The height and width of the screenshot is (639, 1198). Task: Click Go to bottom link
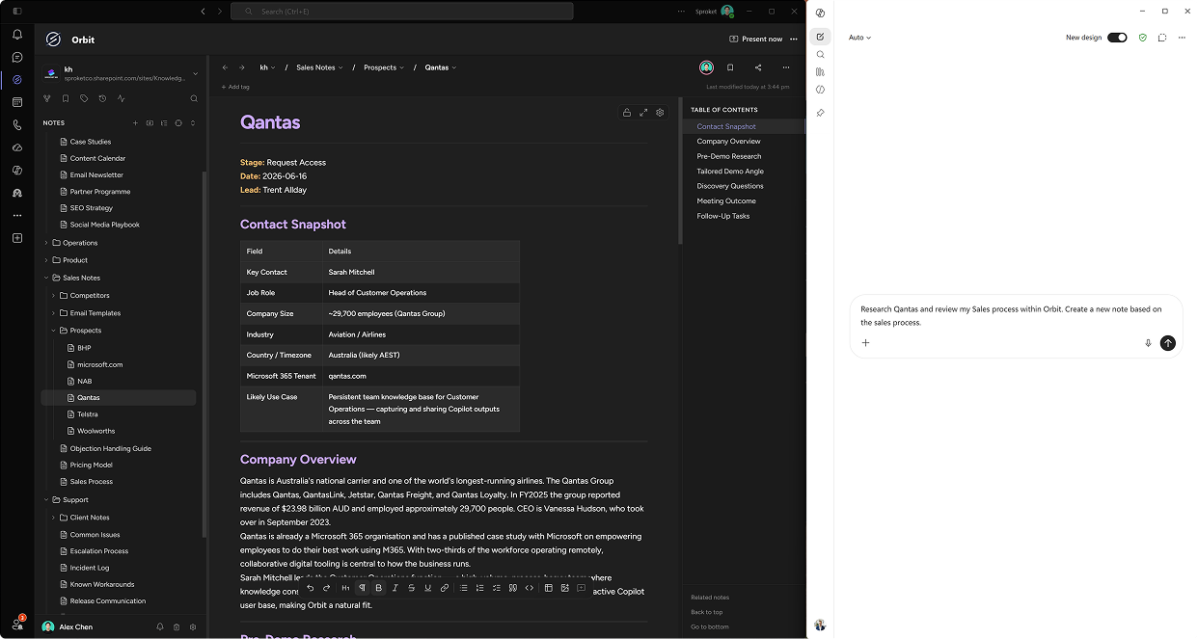pos(710,626)
